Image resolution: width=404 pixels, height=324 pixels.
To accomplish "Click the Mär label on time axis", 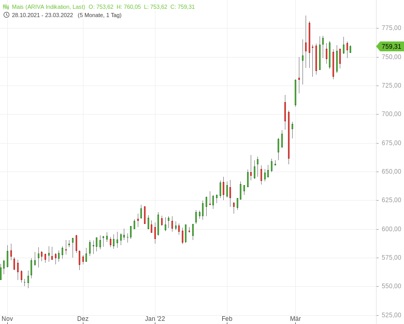I will point(296,319).
